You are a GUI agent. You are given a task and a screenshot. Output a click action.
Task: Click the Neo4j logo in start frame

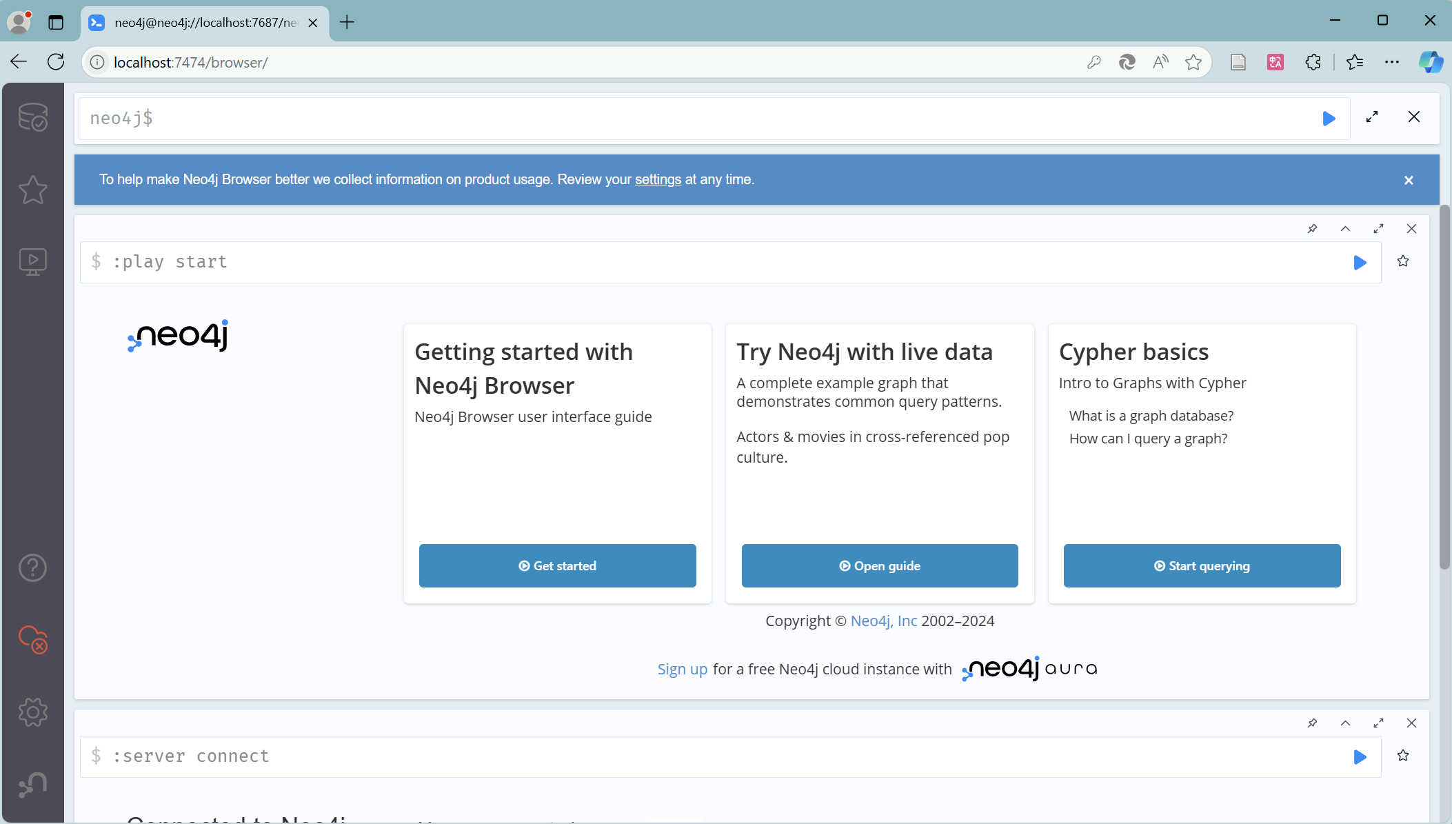178,336
